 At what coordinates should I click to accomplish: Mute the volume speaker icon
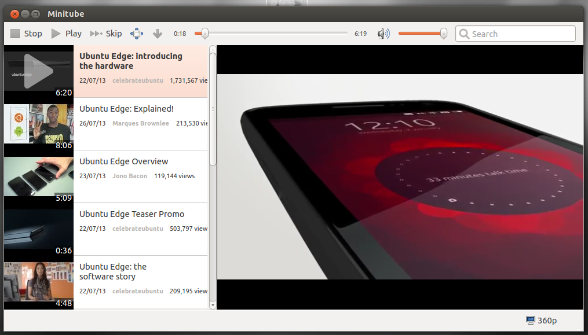[384, 34]
